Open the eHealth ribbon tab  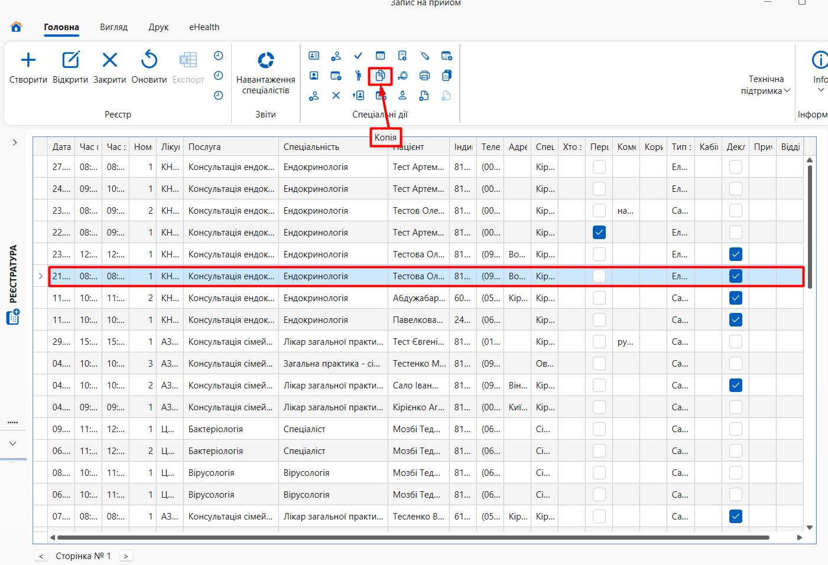coord(204,27)
